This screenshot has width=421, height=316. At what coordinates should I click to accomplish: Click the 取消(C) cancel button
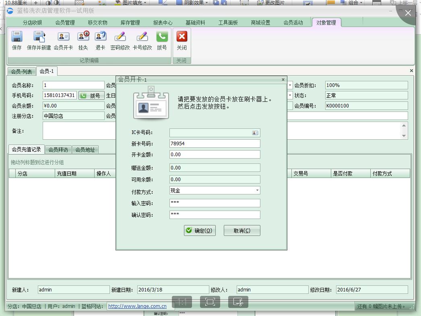pyautogui.click(x=242, y=231)
